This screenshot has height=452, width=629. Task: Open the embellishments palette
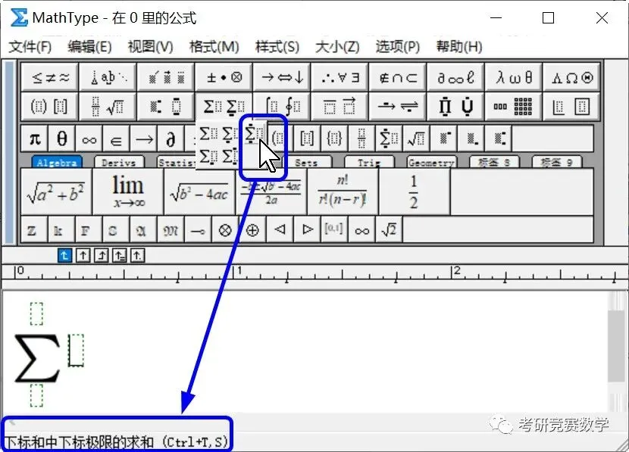click(166, 77)
